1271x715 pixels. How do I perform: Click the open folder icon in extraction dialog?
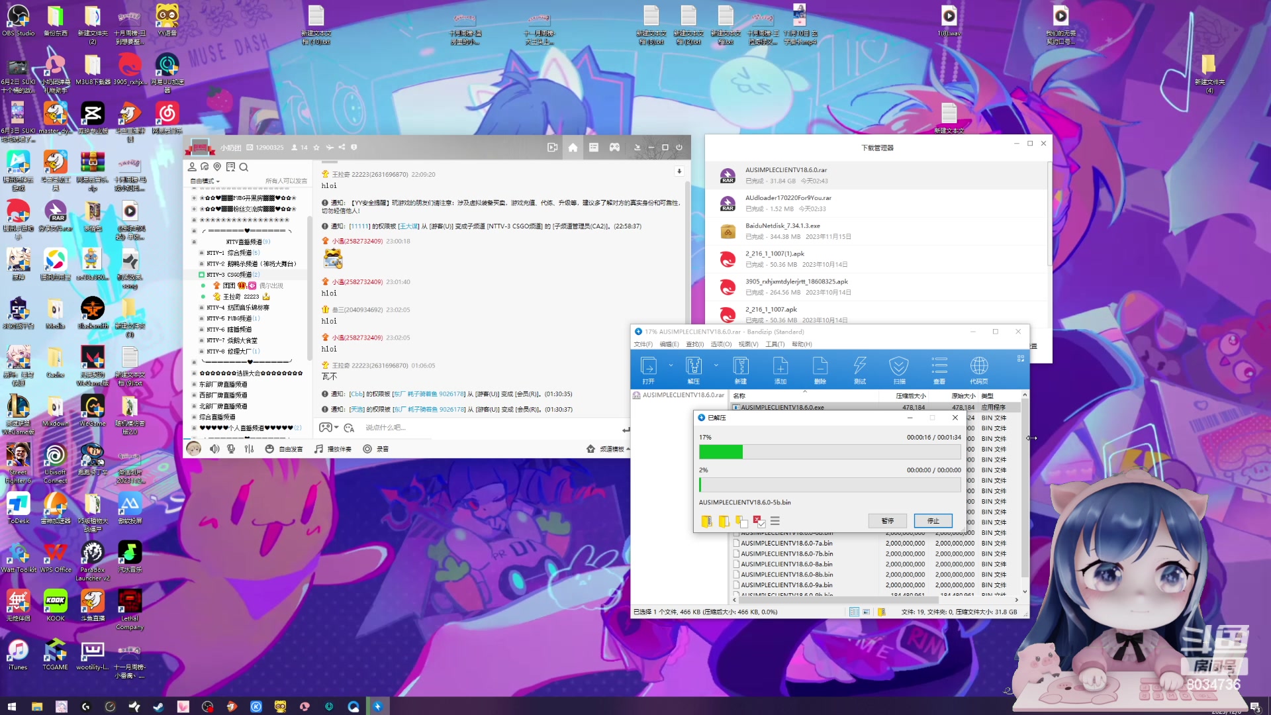tap(724, 521)
